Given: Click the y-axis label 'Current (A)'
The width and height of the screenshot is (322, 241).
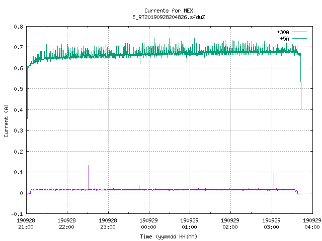Looking at the screenshot, I should pyautogui.click(x=6, y=120).
